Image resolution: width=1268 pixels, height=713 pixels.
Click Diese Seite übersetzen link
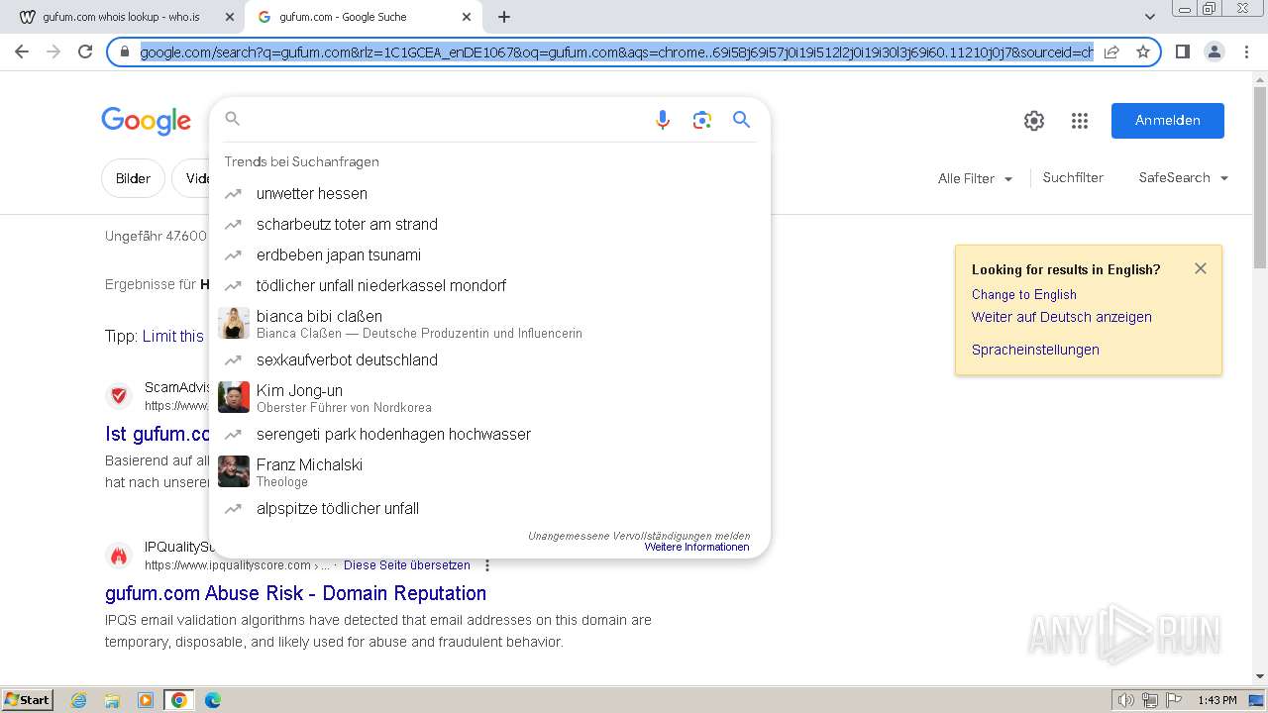(407, 565)
